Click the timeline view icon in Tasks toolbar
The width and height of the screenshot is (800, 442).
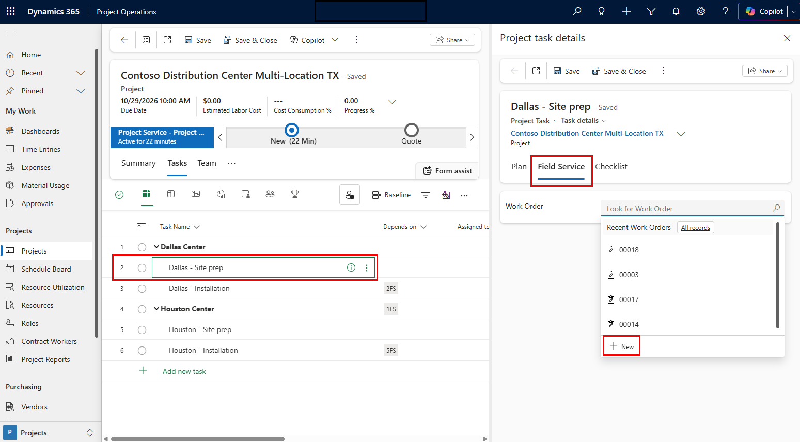[x=196, y=194]
